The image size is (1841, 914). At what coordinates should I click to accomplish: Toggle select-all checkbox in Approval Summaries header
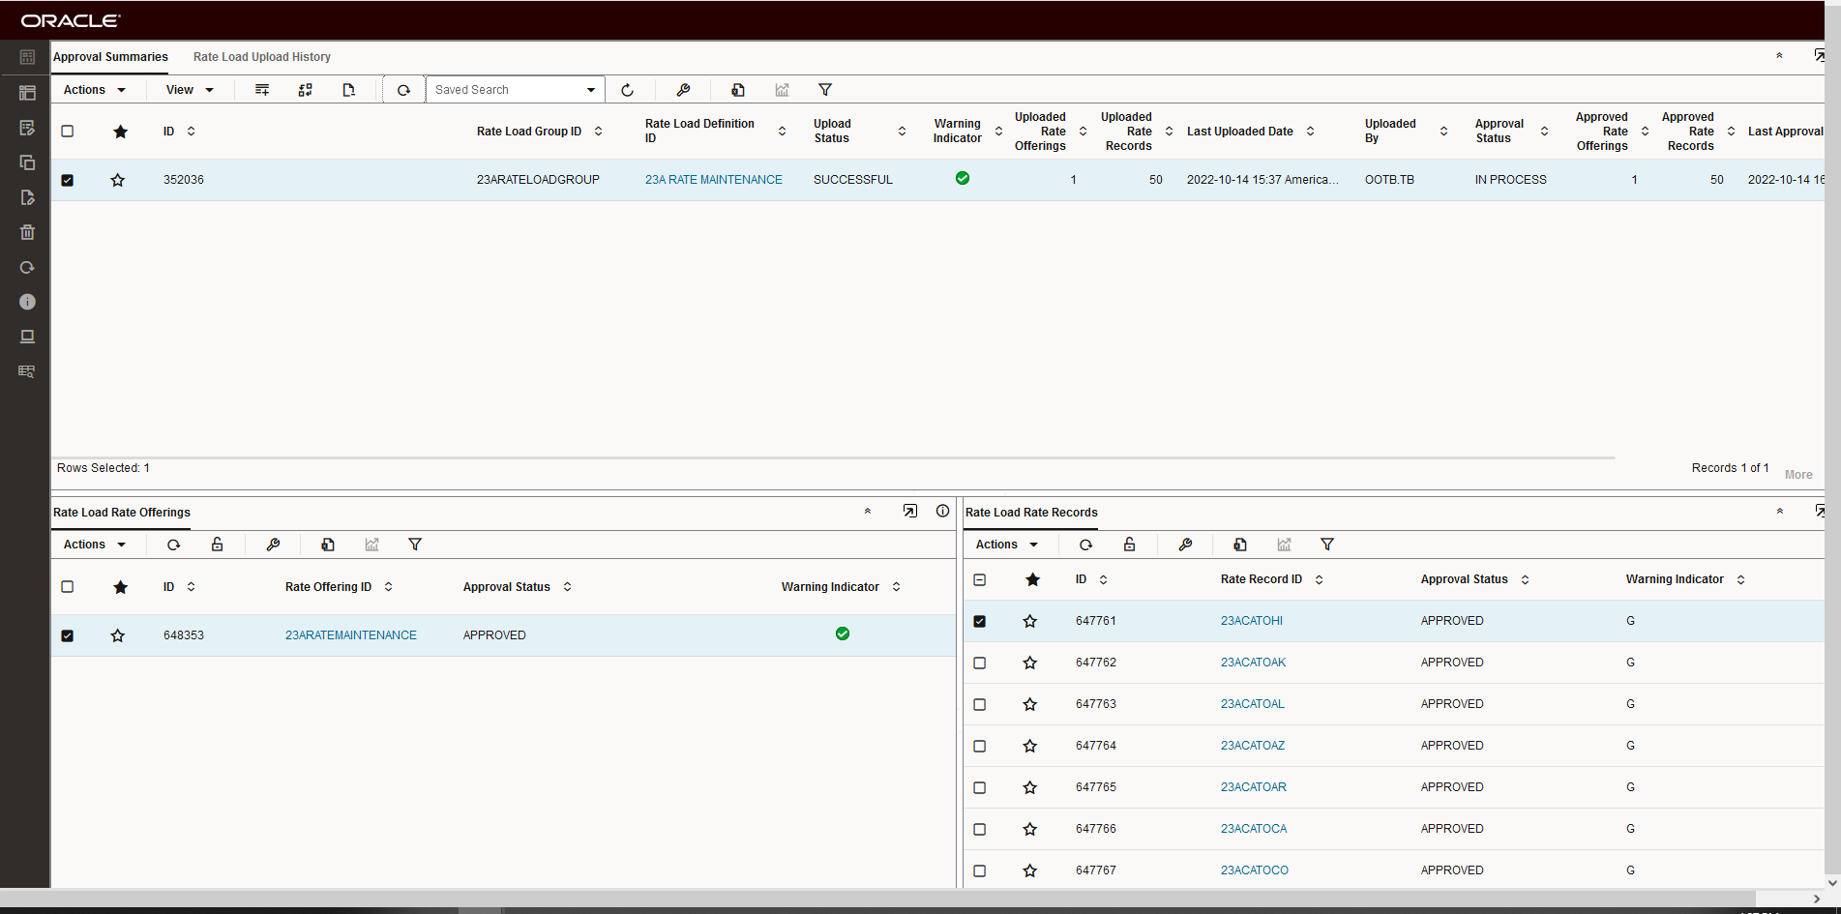pyautogui.click(x=68, y=131)
